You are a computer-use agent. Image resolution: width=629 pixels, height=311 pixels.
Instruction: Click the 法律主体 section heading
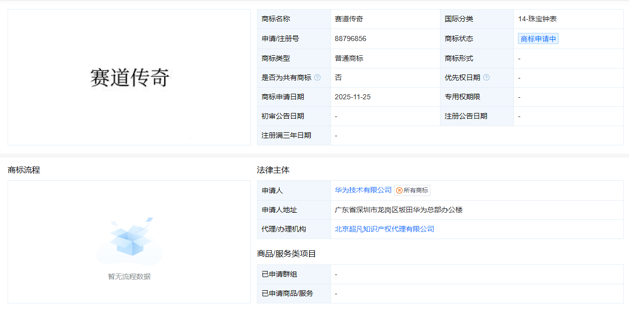[273, 170]
